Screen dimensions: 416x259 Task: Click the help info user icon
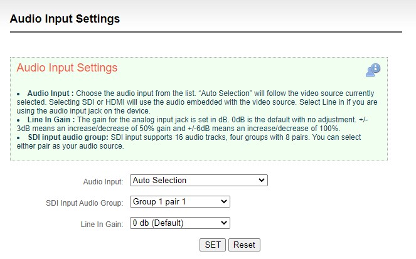[x=373, y=70]
